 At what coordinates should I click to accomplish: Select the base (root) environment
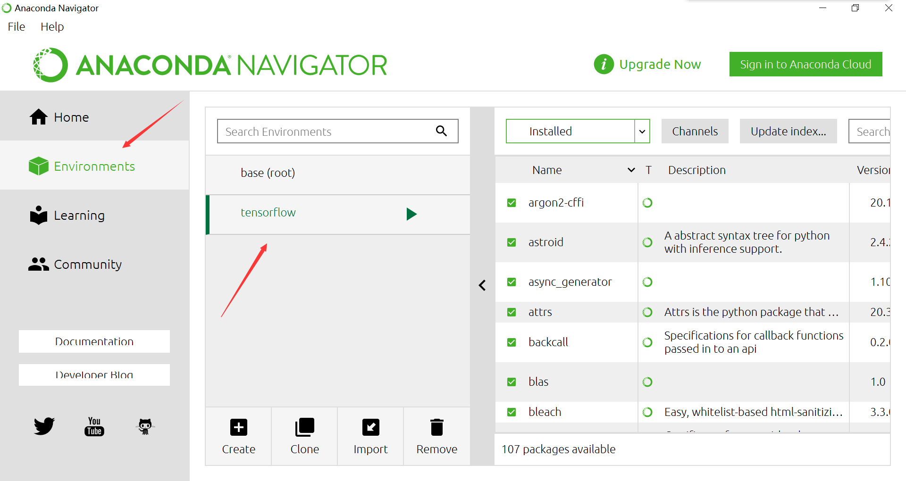[338, 173]
